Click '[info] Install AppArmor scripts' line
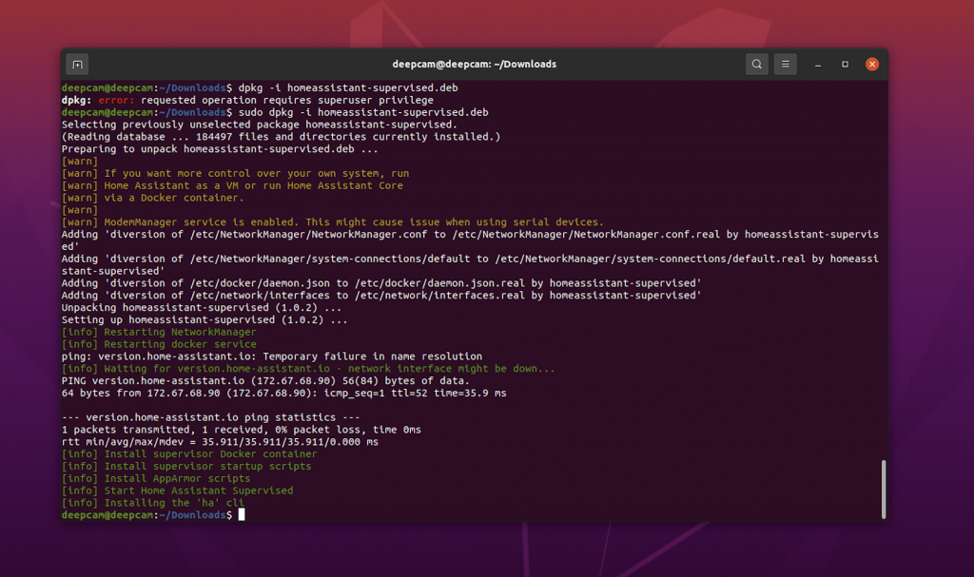 pyautogui.click(x=156, y=478)
